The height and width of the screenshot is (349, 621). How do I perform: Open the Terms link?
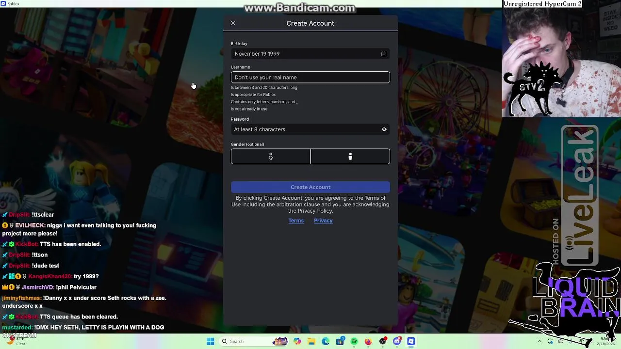tap(296, 221)
